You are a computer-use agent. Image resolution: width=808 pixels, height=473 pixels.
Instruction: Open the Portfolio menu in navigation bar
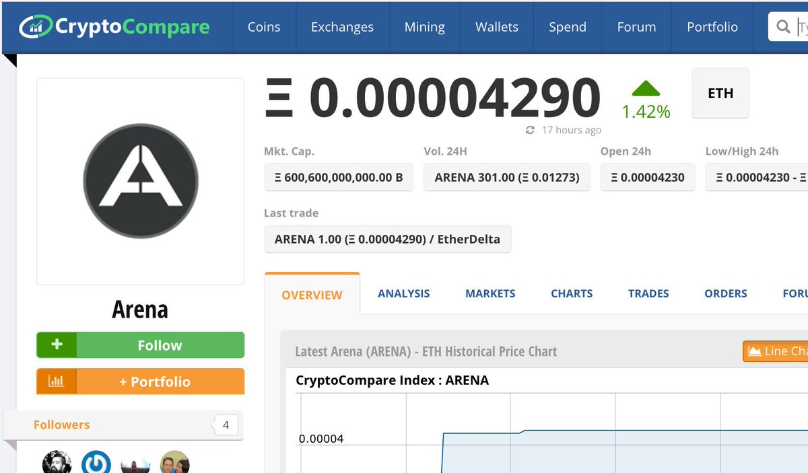(712, 27)
